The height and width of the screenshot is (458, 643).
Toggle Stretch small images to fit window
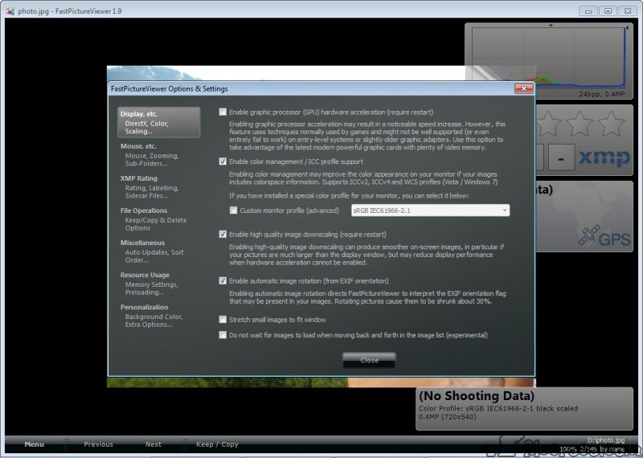(x=223, y=320)
